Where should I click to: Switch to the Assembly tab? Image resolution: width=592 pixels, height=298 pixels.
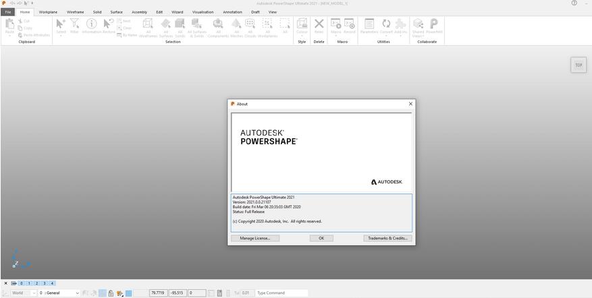click(x=139, y=12)
